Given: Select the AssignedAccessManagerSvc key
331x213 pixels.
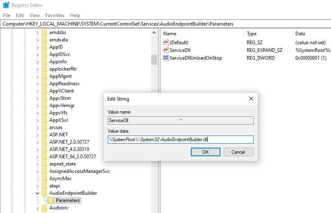Looking at the screenshot, I should pyautogui.click(x=79, y=171).
